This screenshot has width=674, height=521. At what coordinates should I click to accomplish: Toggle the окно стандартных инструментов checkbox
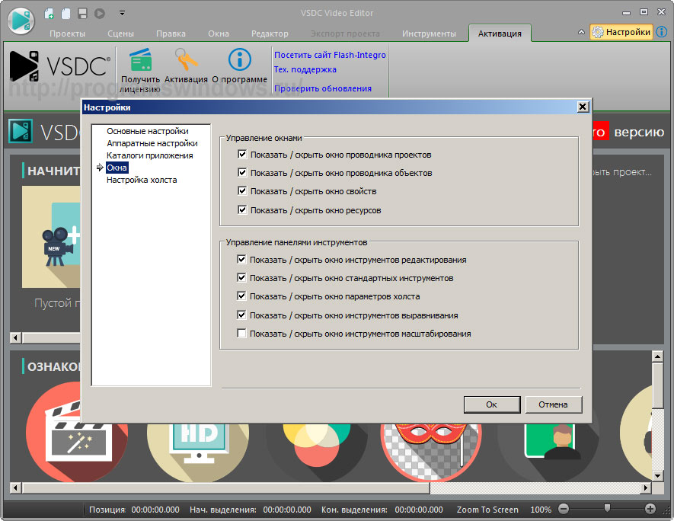coord(241,278)
